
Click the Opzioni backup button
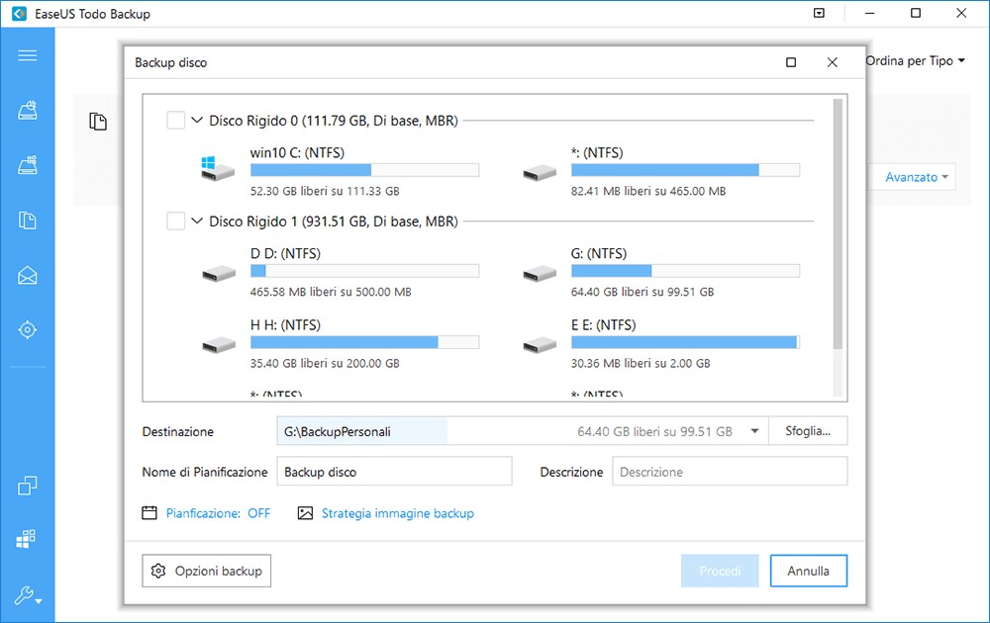pos(207,571)
